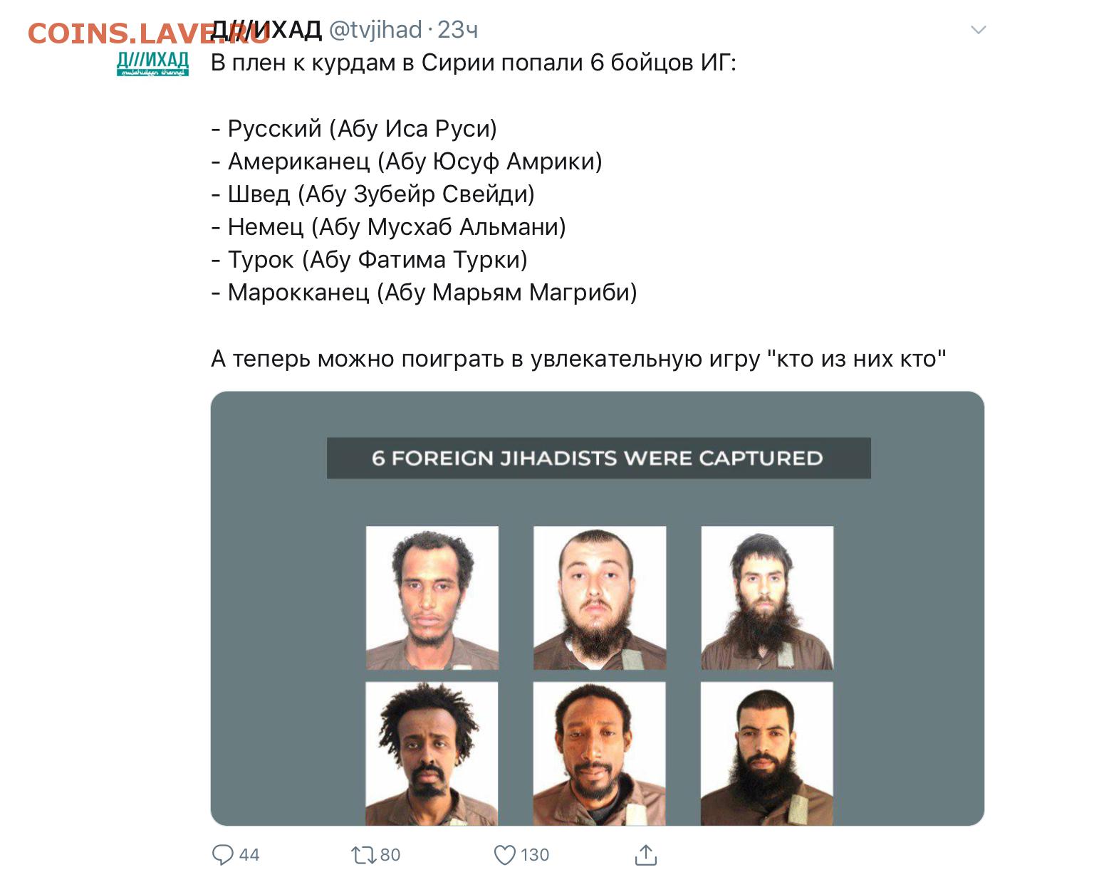
Task: Like the tweet with the heart icon
Action: coord(504,854)
